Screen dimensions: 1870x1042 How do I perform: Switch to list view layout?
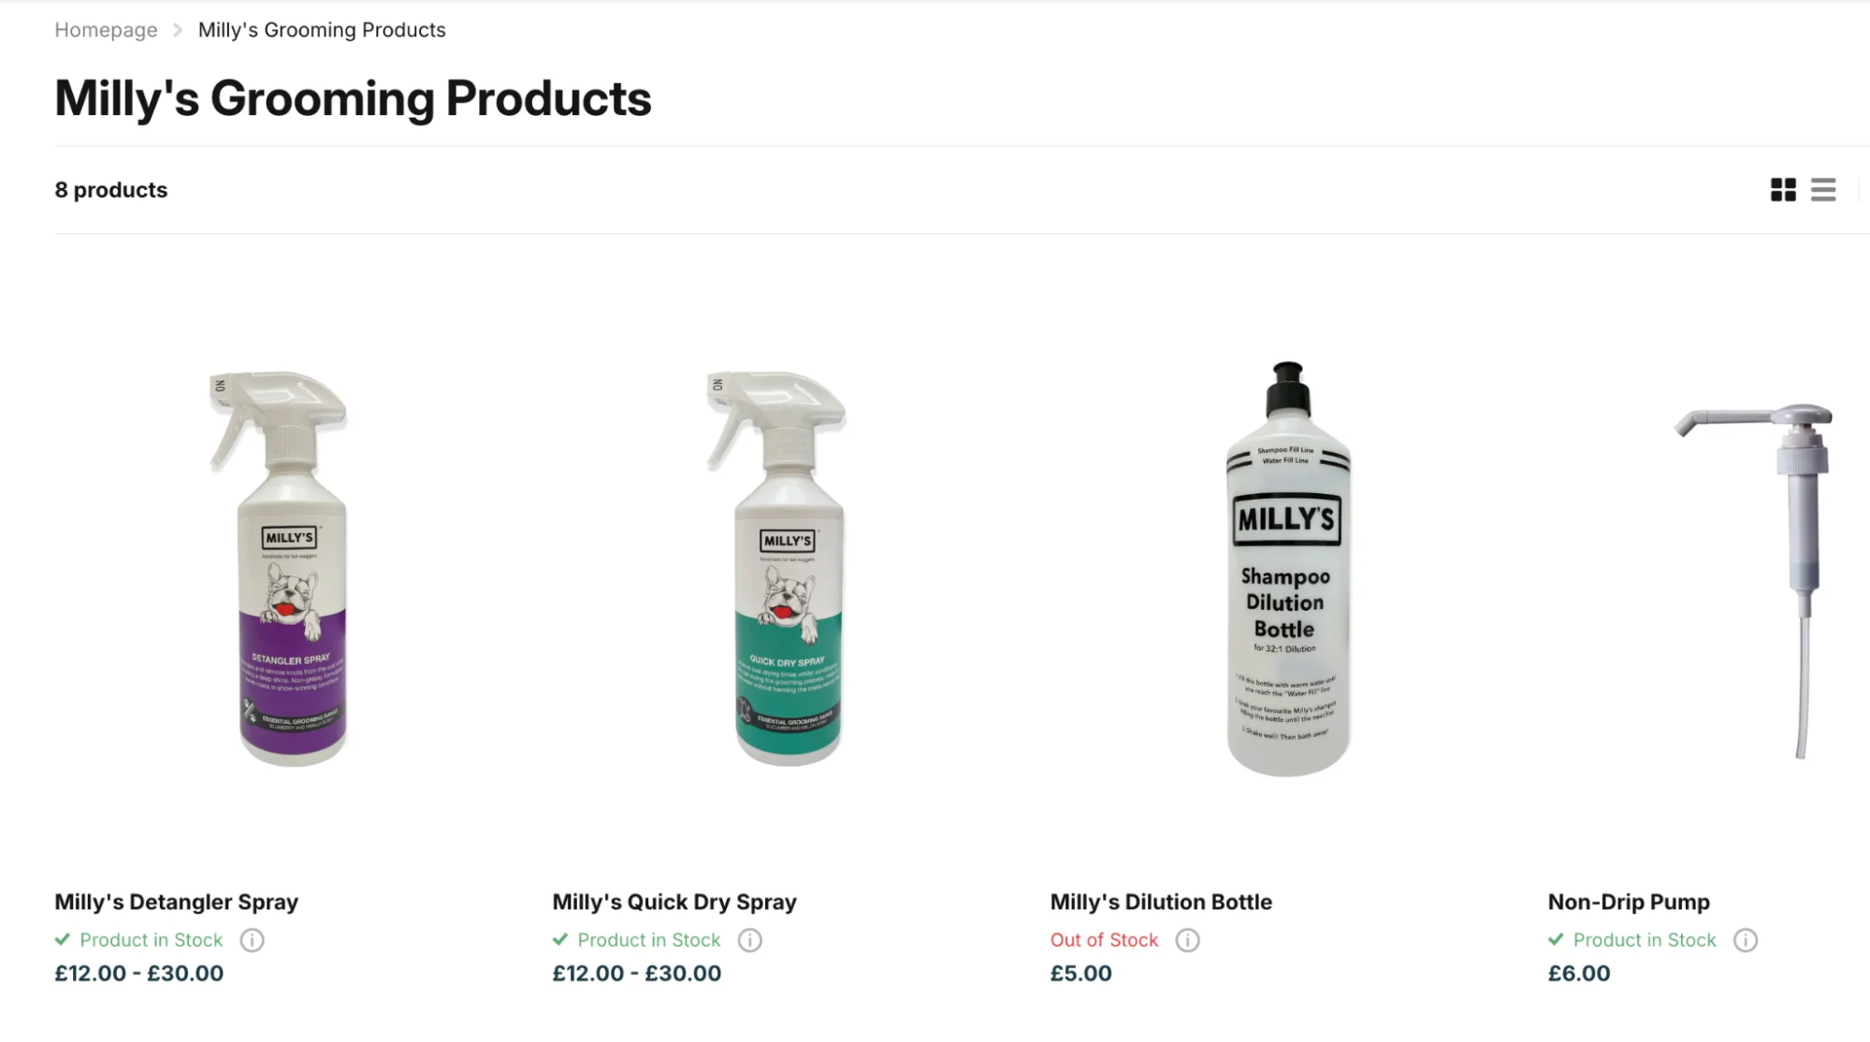click(x=1823, y=190)
